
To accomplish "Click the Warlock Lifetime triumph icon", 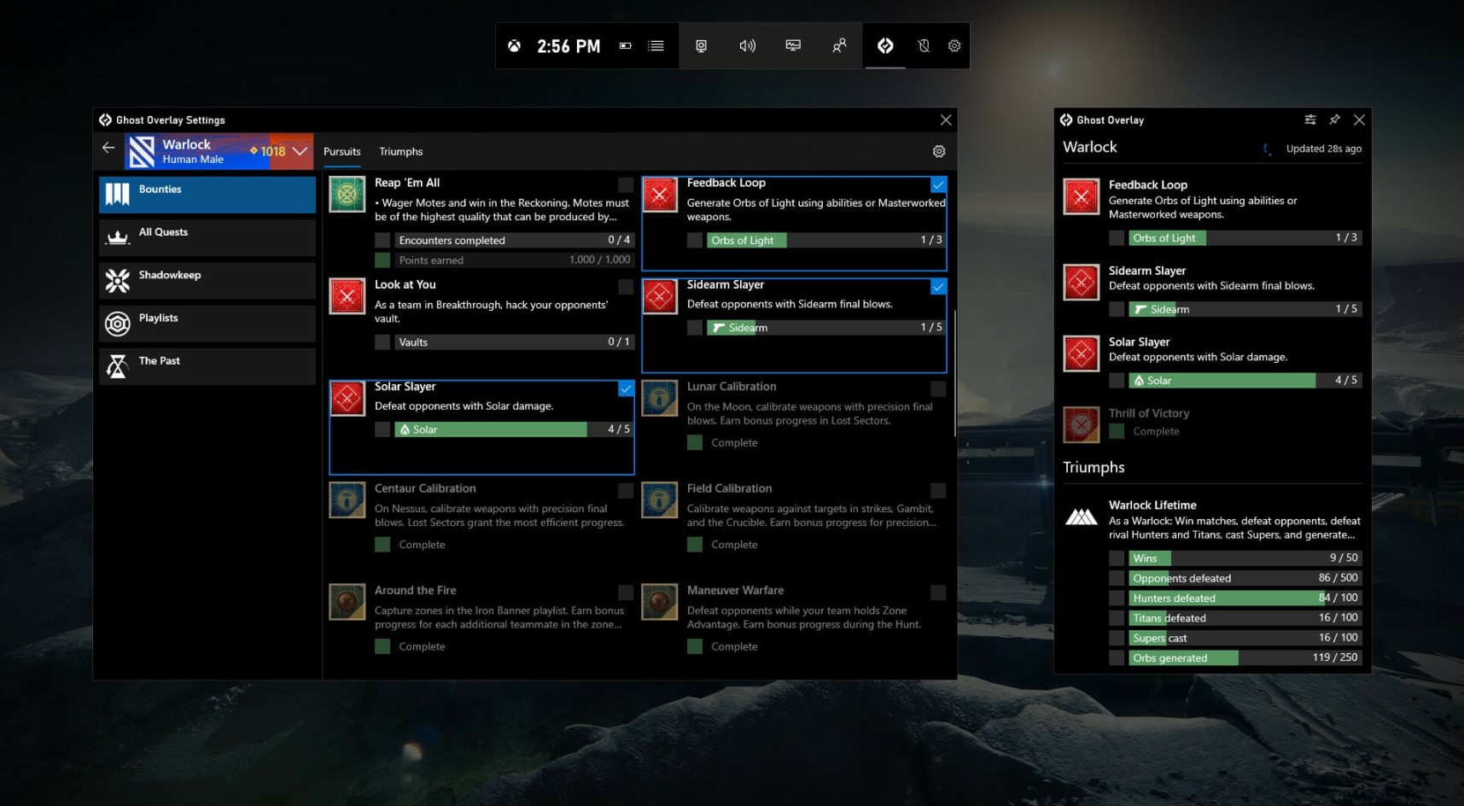I will click(1082, 517).
